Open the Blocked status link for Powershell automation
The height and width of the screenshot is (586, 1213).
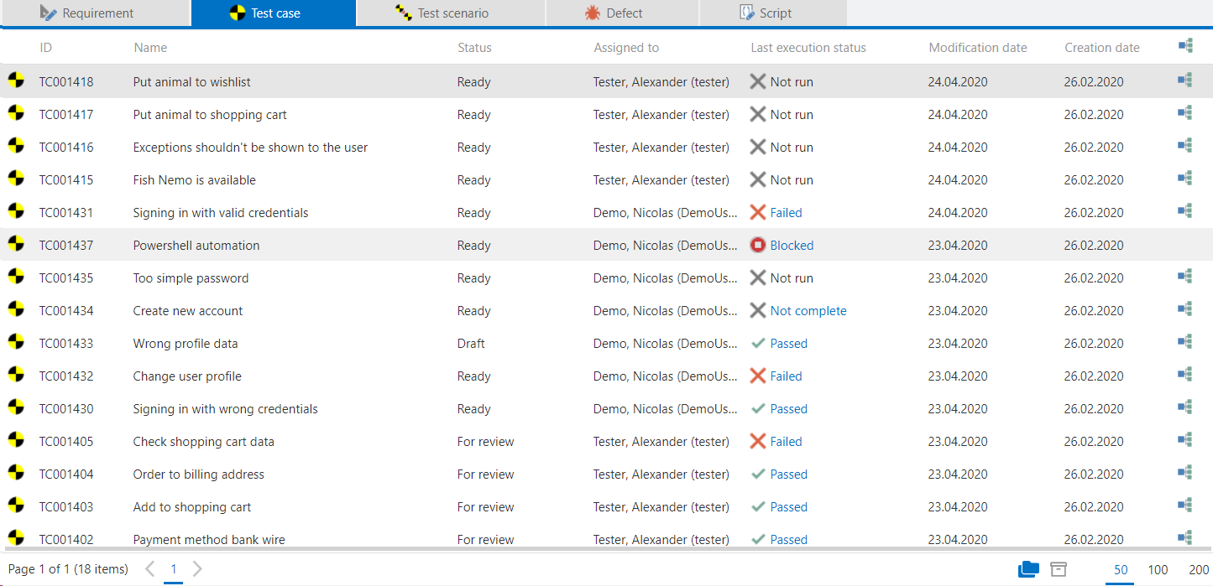pos(792,246)
